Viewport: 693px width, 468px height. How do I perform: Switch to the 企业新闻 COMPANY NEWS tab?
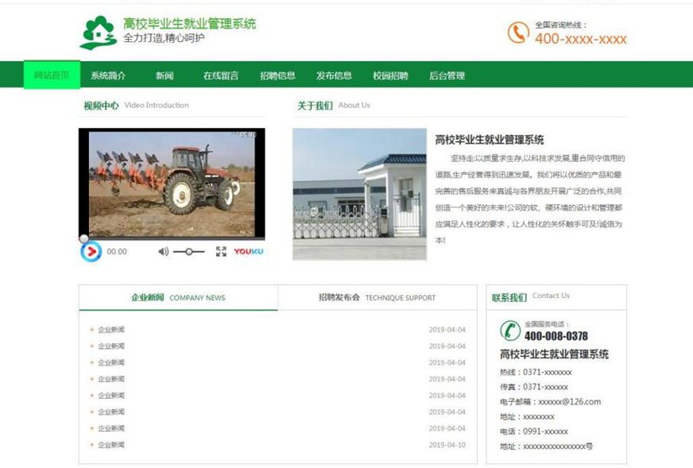(x=179, y=297)
